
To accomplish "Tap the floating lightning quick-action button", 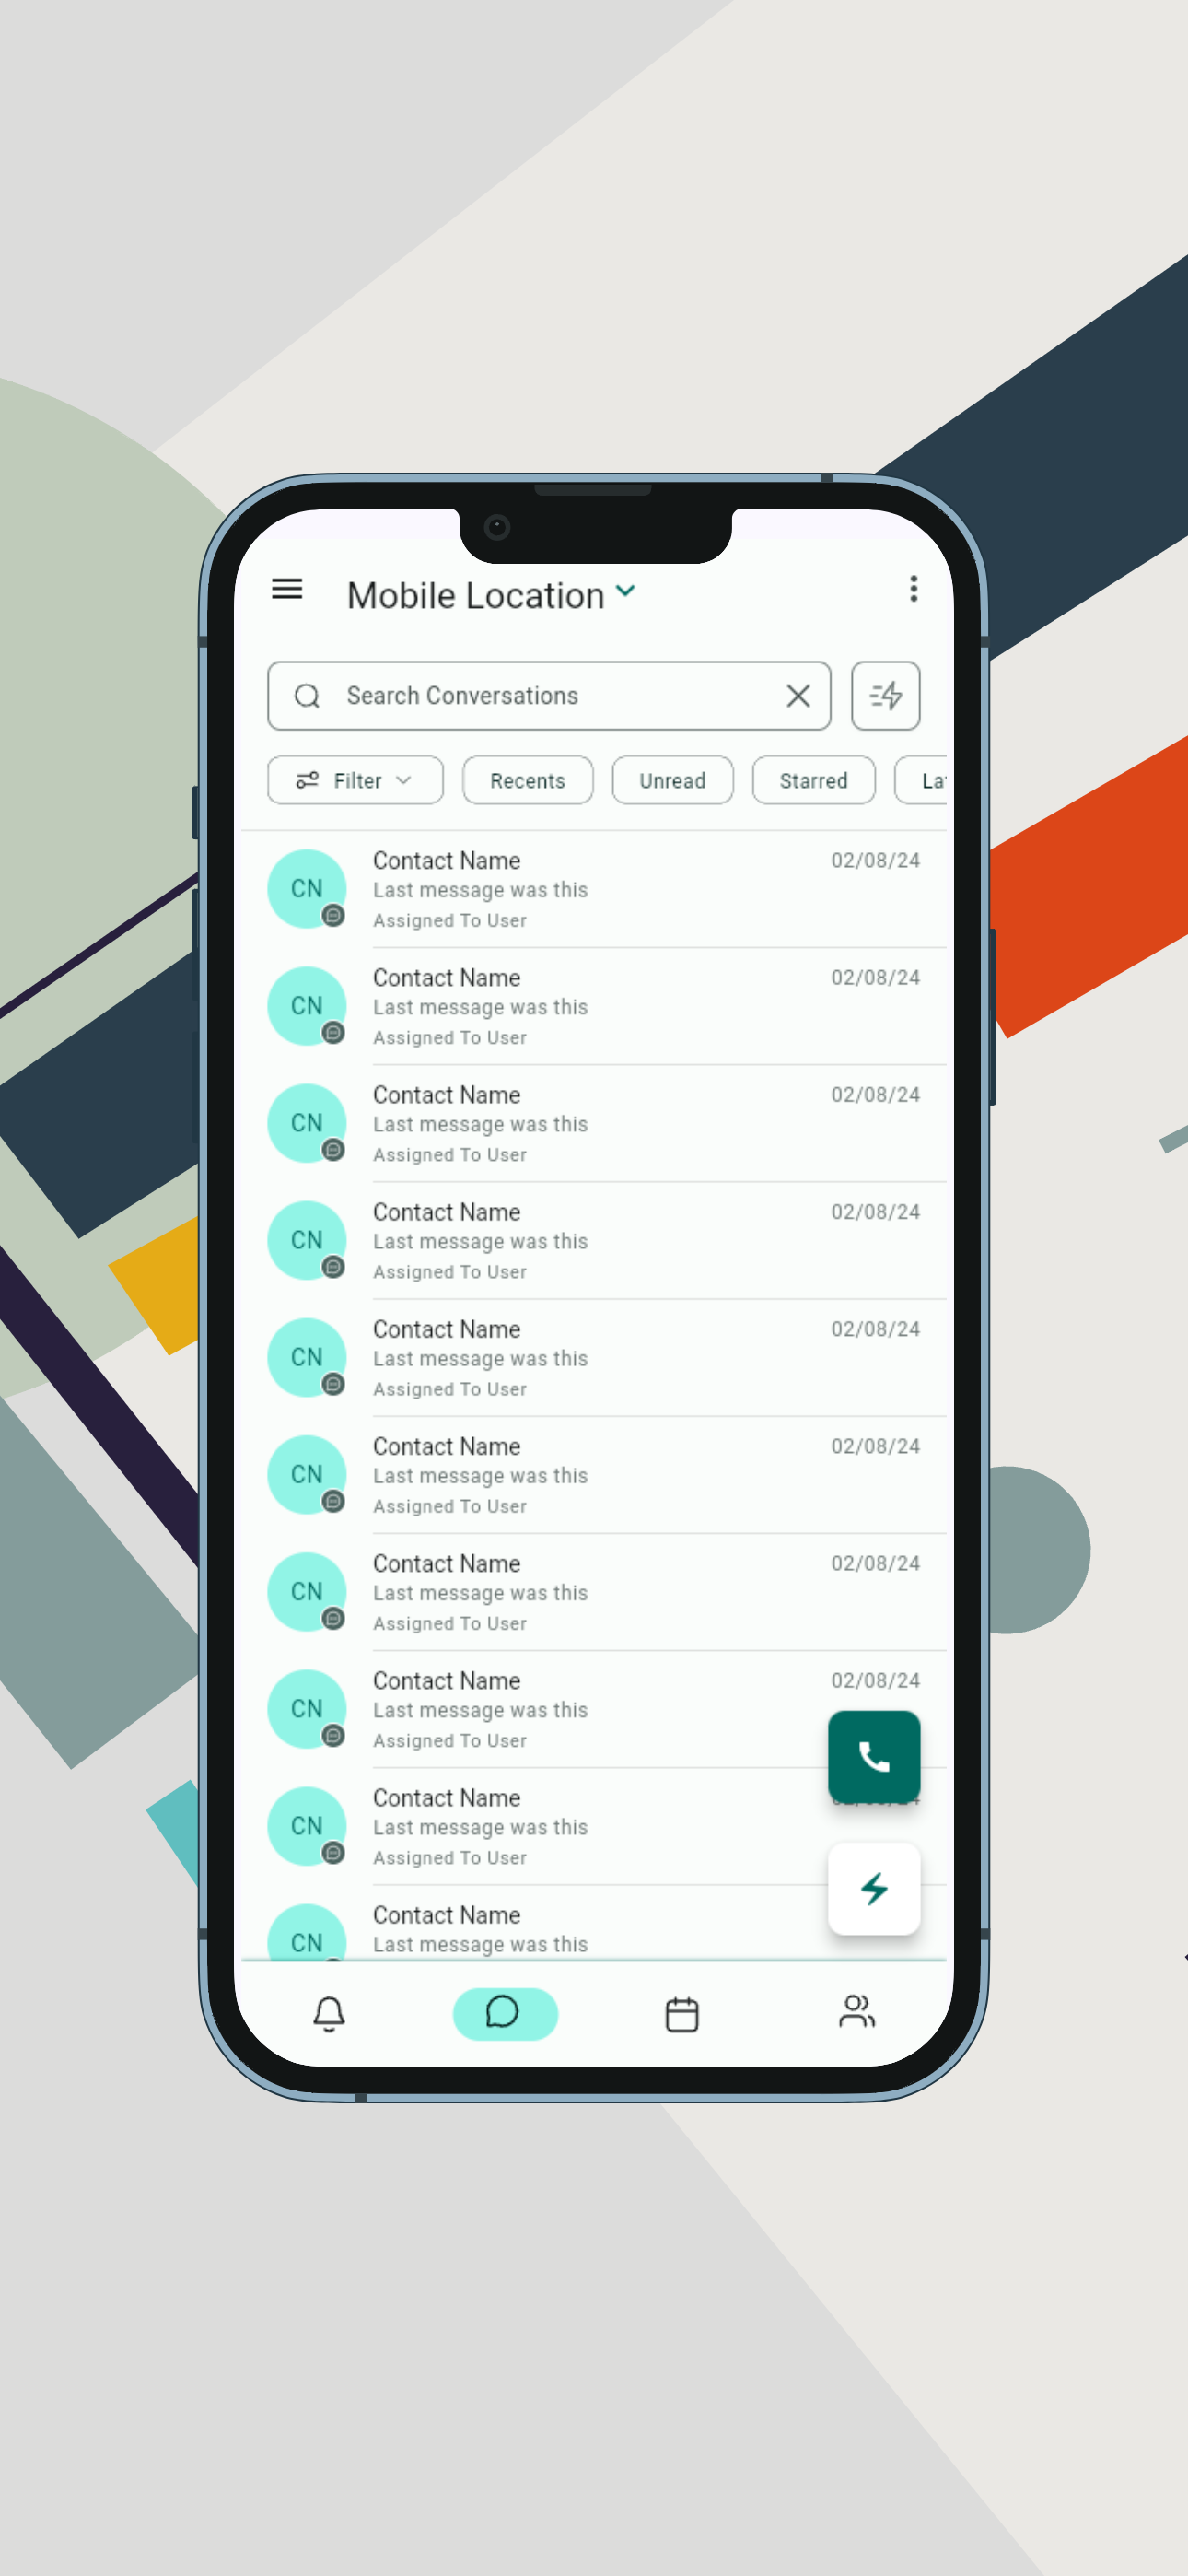I will point(874,1889).
